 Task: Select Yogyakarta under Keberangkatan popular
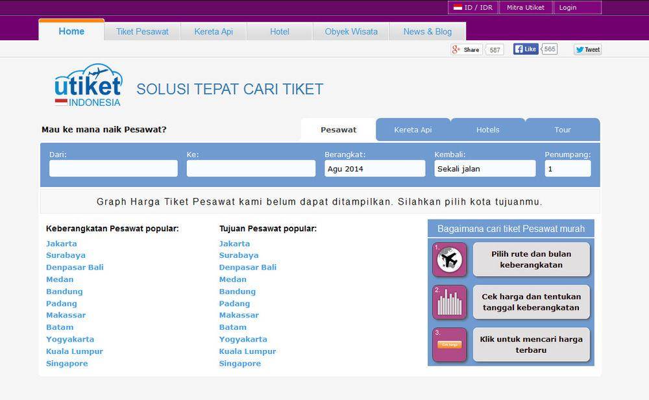coord(70,339)
